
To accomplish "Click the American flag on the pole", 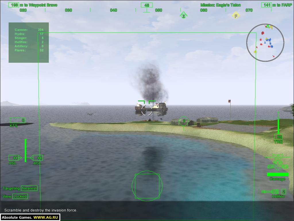I will tap(229, 101).
